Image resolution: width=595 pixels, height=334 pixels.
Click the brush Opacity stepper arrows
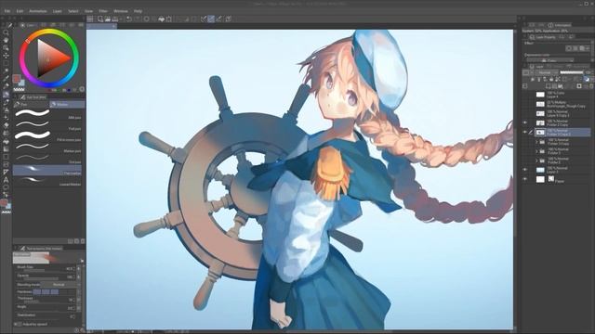(74, 276)
